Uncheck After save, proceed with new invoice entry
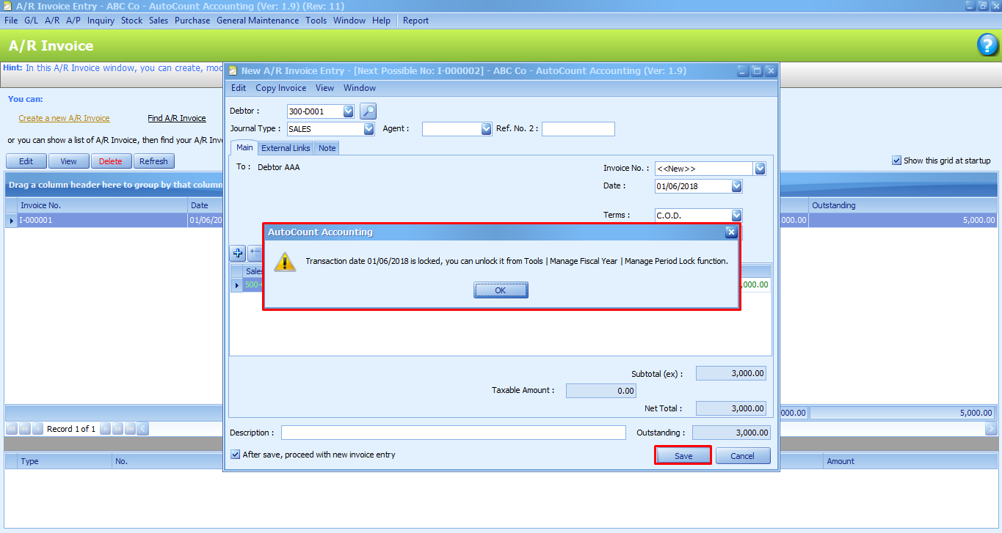This screenshot has width=1002, height=533. tap(235, 455)
